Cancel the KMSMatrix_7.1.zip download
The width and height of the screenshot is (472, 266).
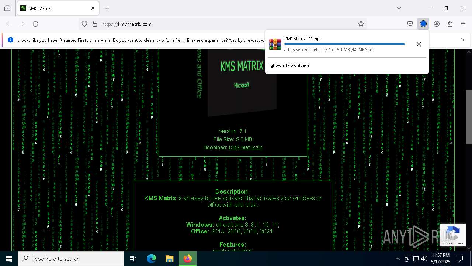(419, 44)
